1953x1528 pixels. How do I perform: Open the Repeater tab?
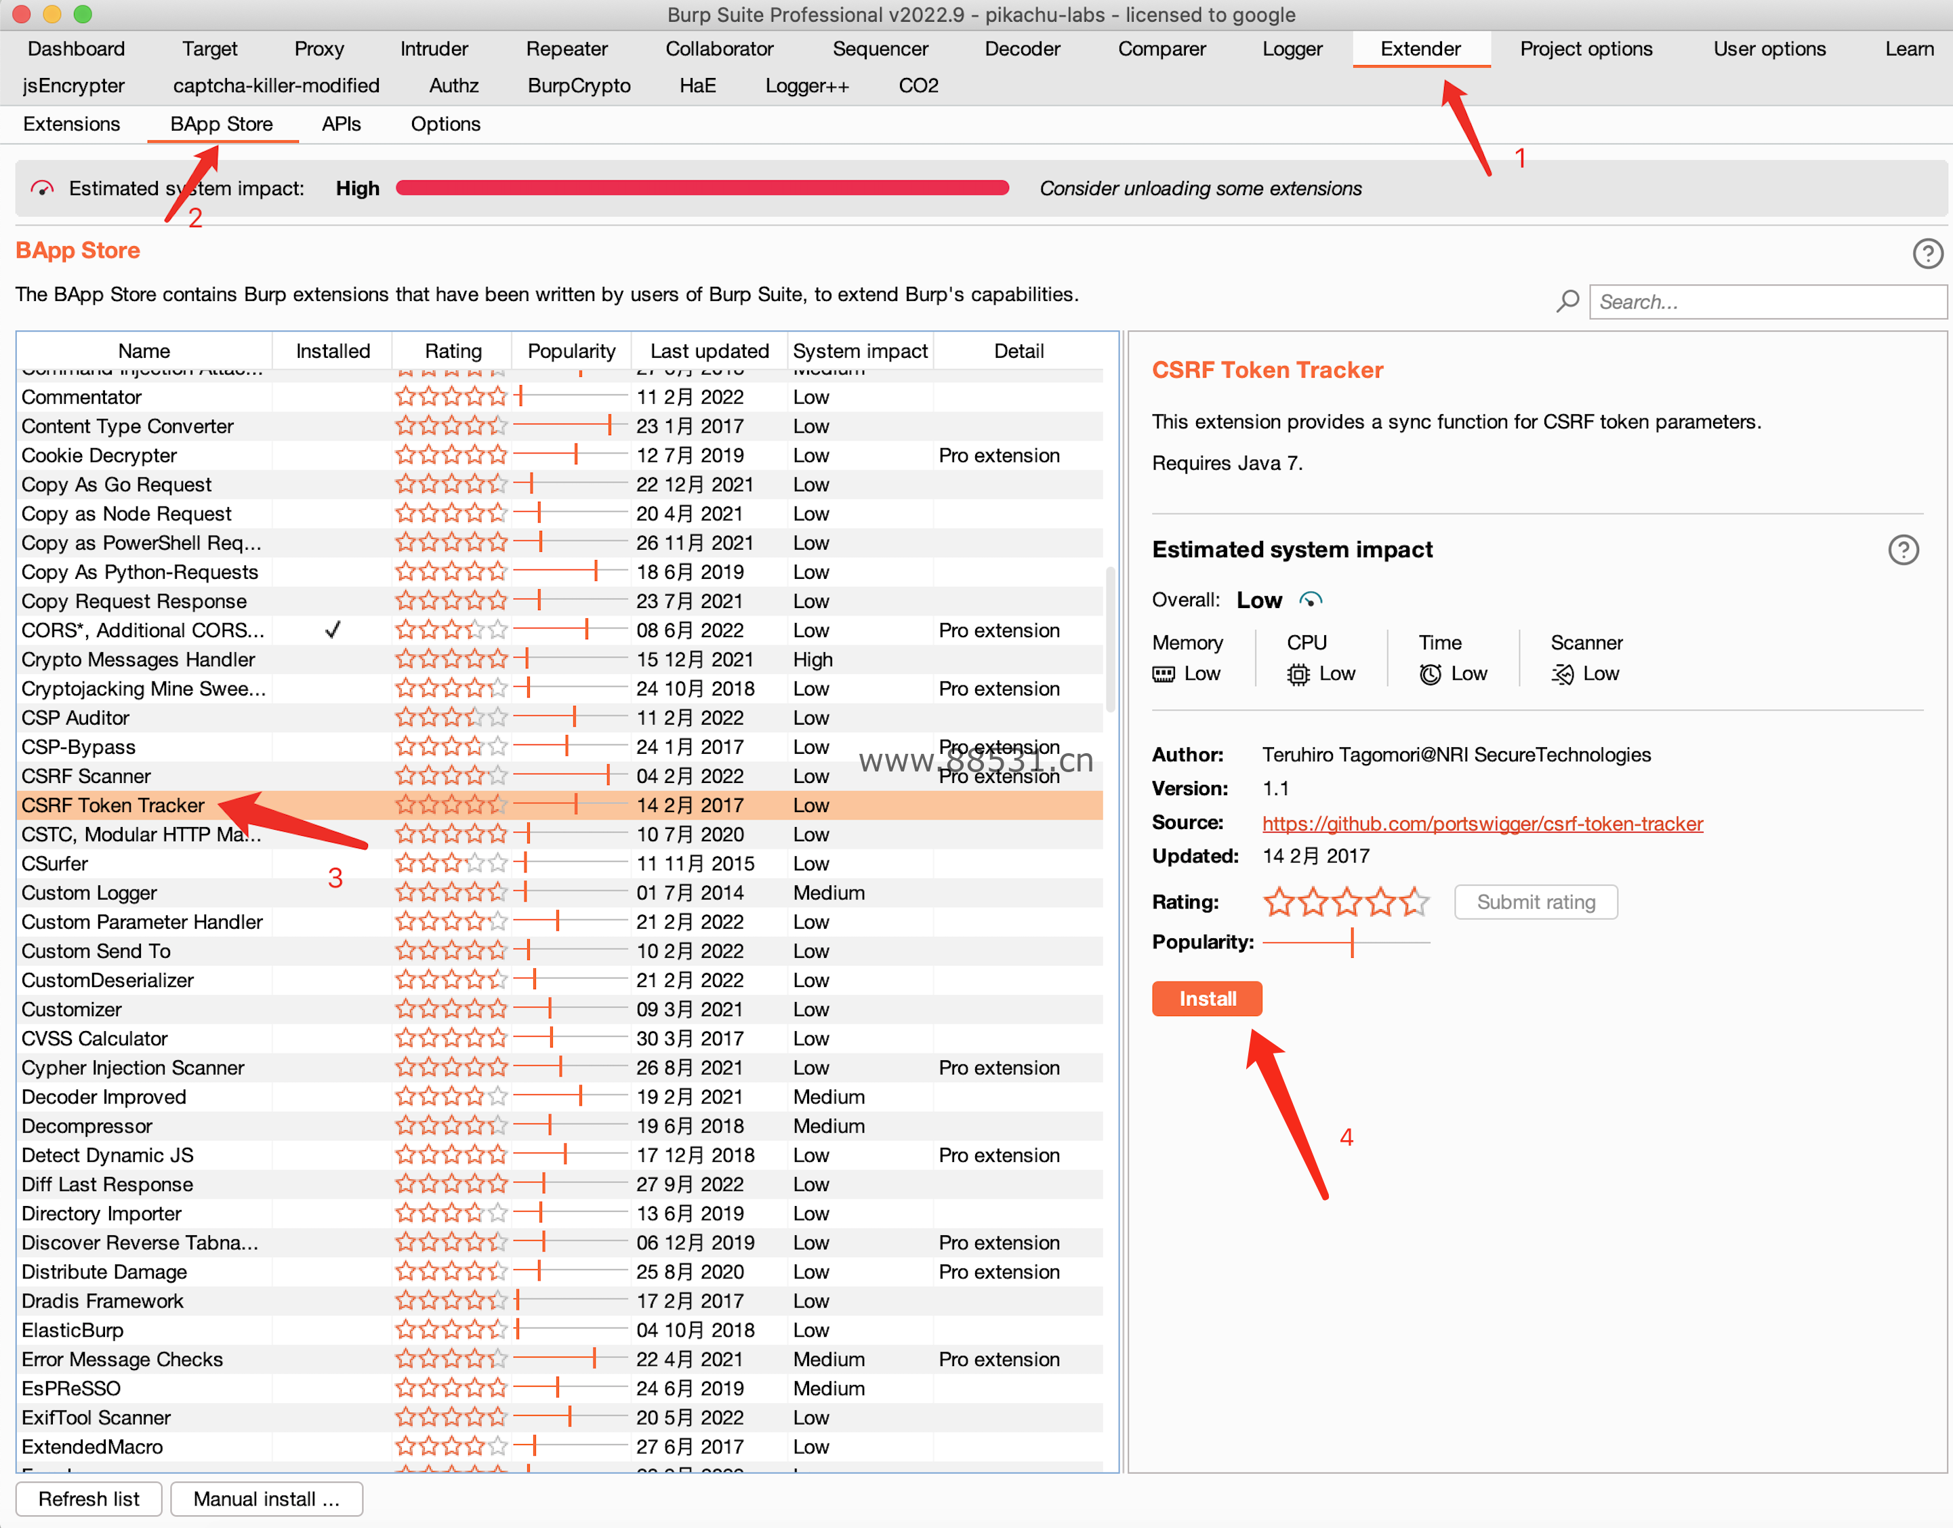(566, 48)
